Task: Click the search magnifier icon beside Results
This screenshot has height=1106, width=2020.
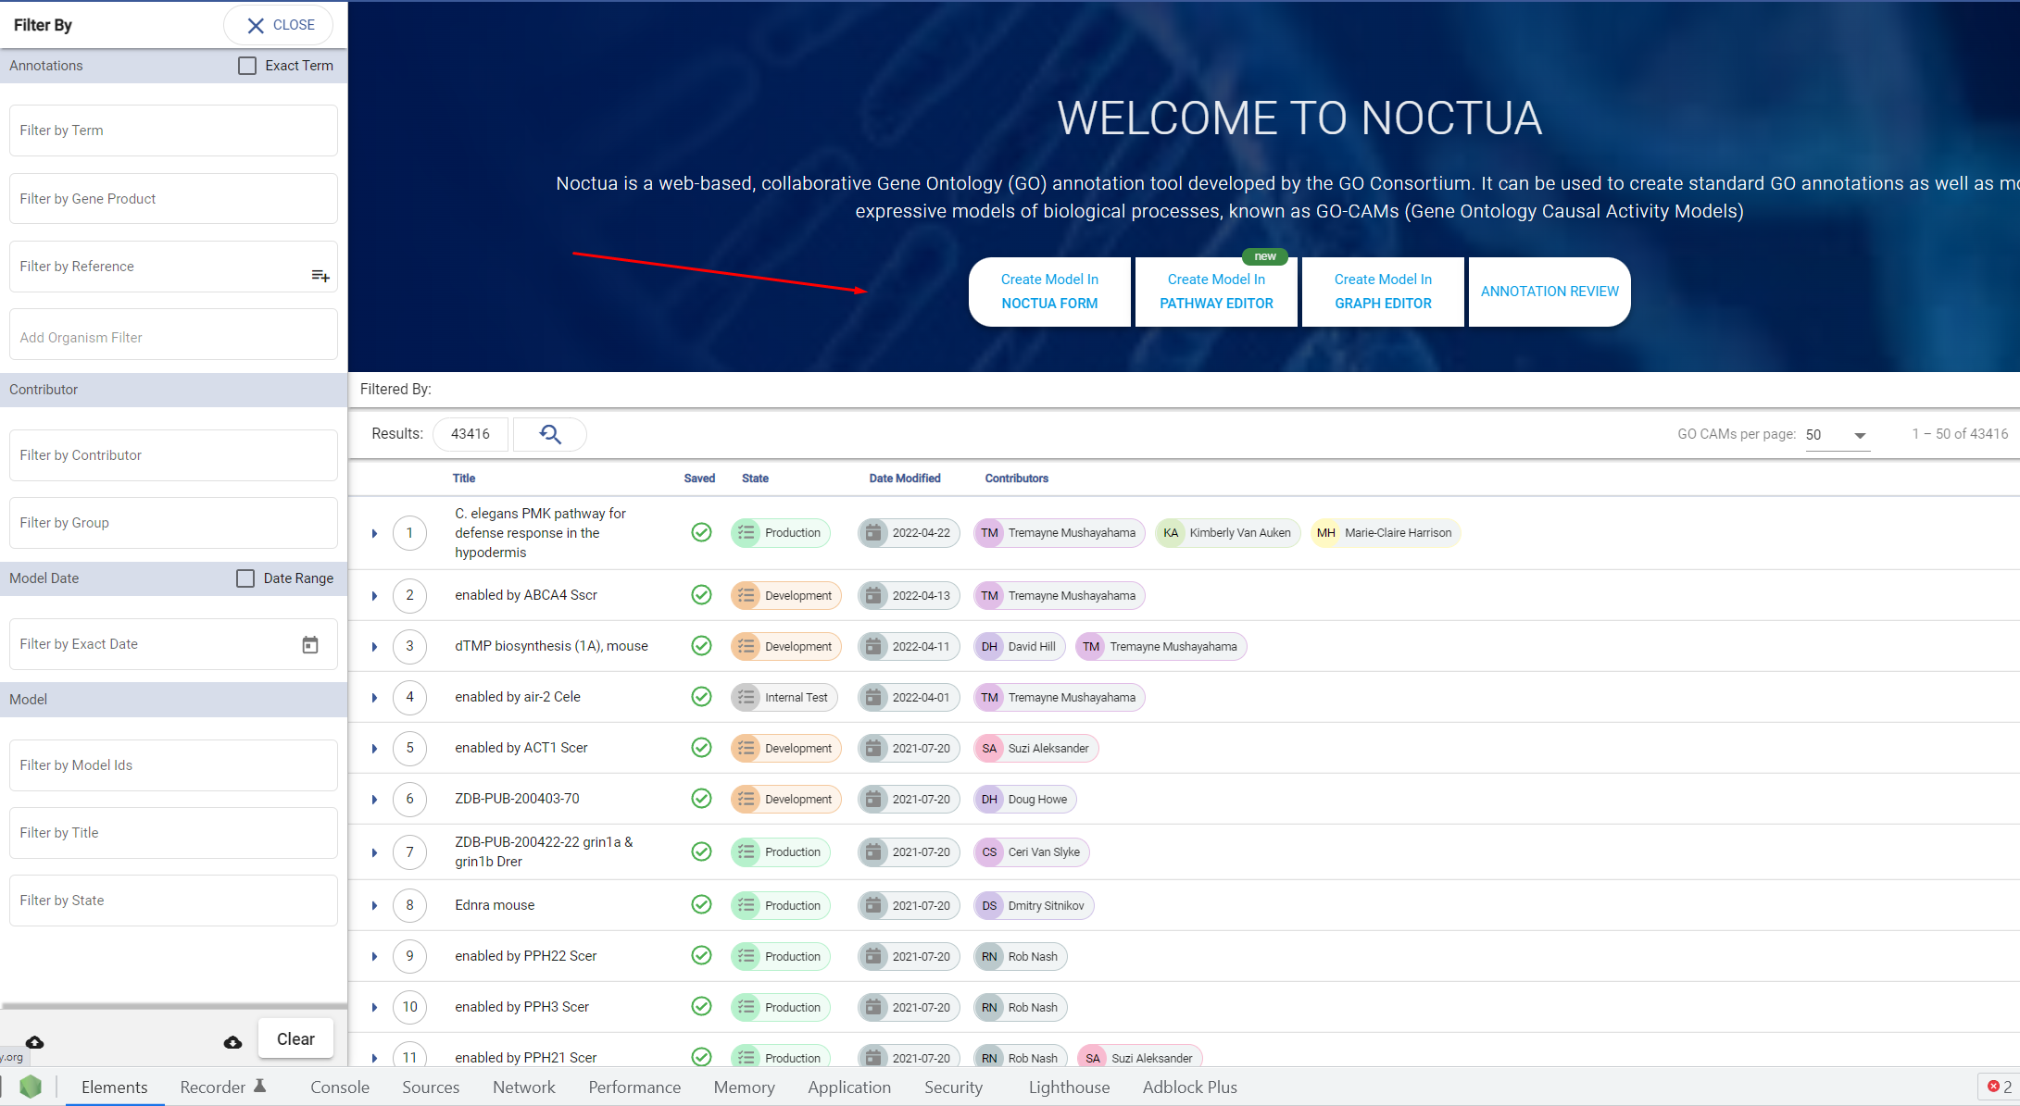Action: click(x=550, y=434)
